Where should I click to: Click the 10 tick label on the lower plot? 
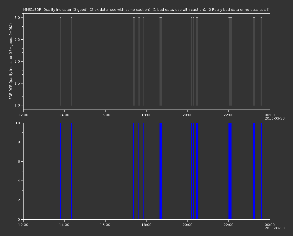click(x=17, y=123)
